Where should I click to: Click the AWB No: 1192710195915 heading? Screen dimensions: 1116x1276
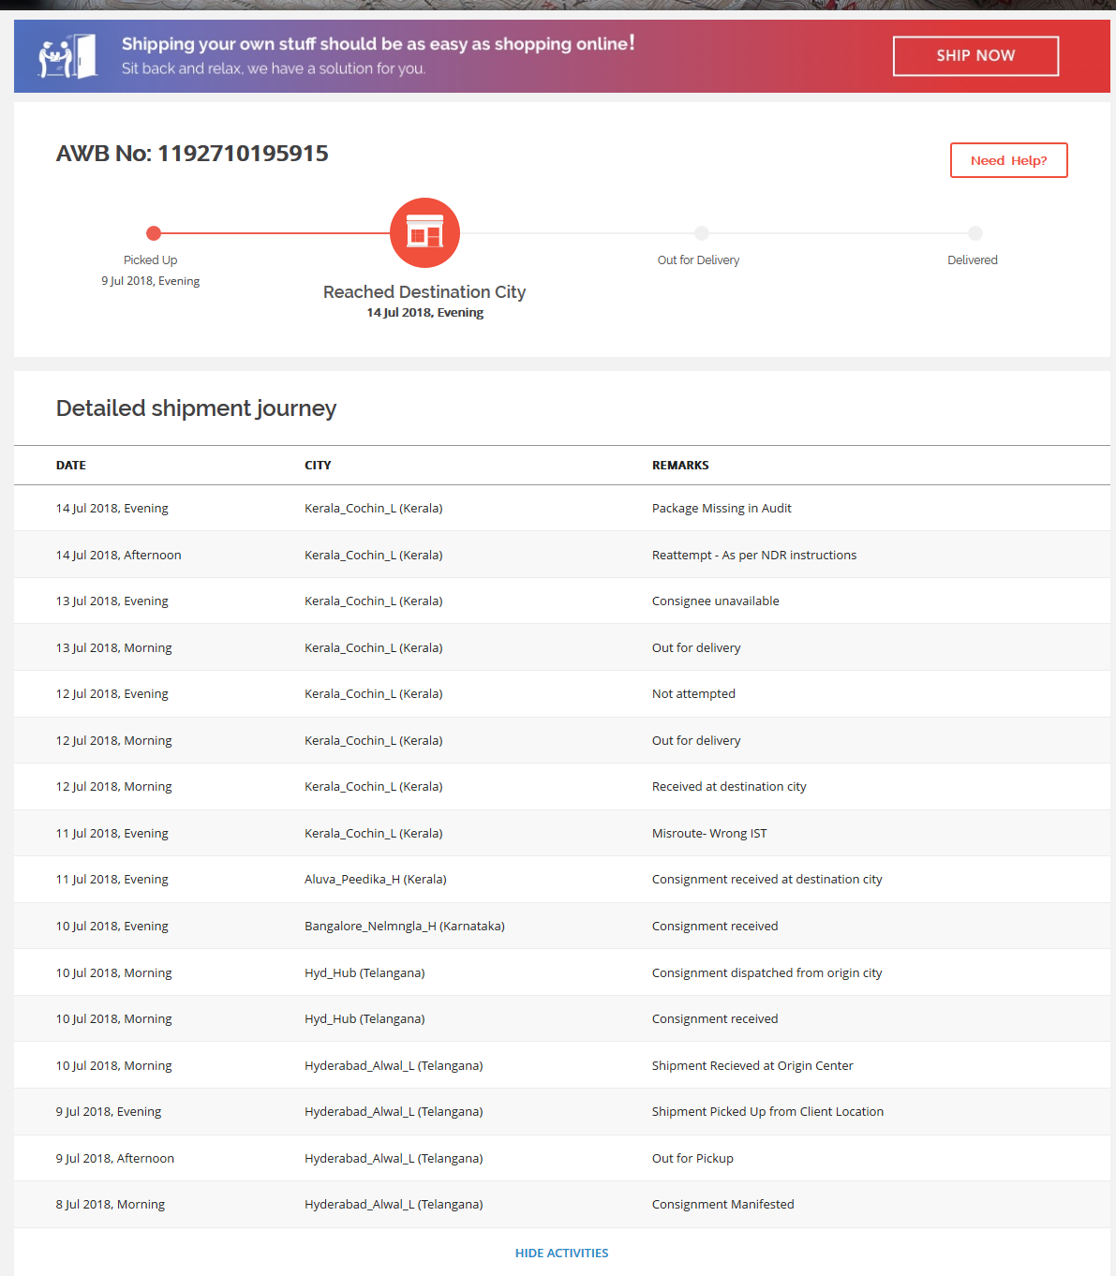pyautogui.click(x=192, y=154)
